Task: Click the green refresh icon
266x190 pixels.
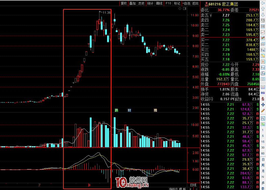Action: pos(263,124)
